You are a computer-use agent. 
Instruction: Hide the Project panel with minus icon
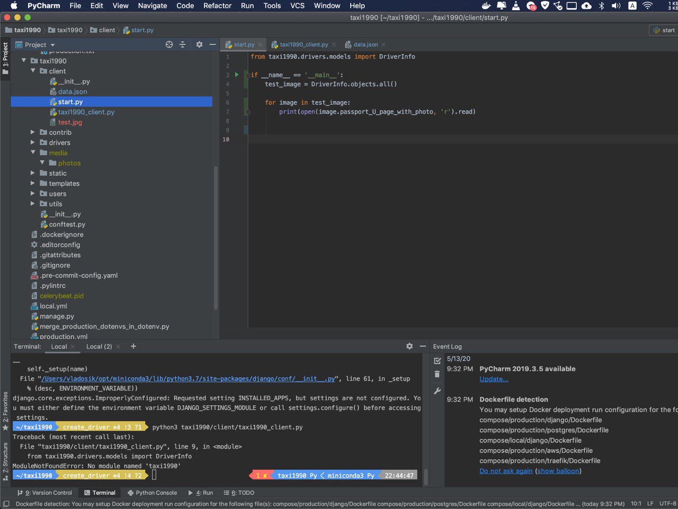[x=212, y=44]
